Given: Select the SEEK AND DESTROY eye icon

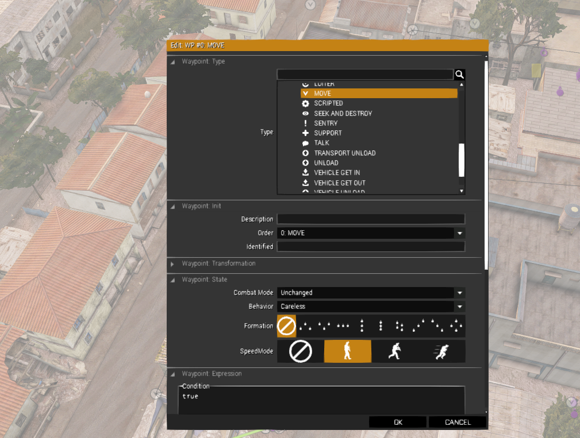Looking at the screenshot, I should [x=305, y=114].
